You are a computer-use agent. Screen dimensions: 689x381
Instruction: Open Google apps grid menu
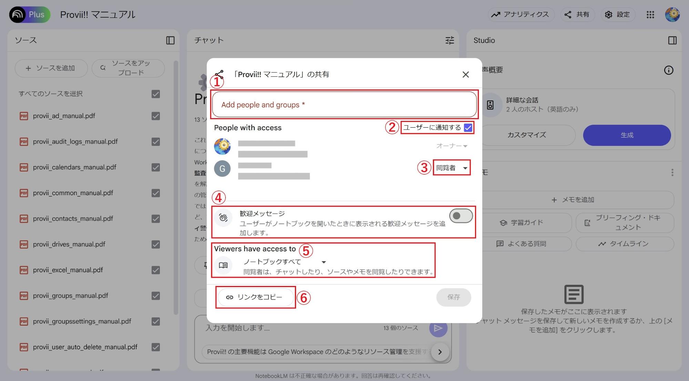pos(650,14)
